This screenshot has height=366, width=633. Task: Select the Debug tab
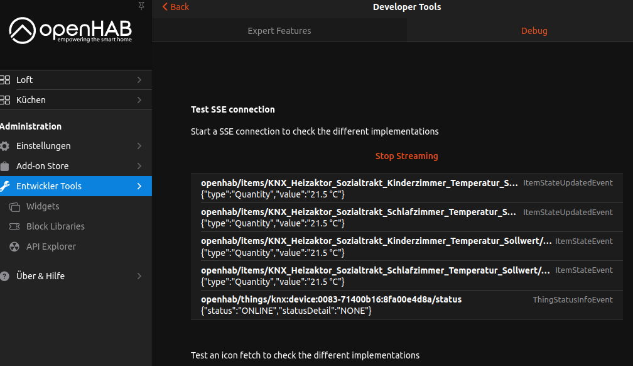[534, 31]
